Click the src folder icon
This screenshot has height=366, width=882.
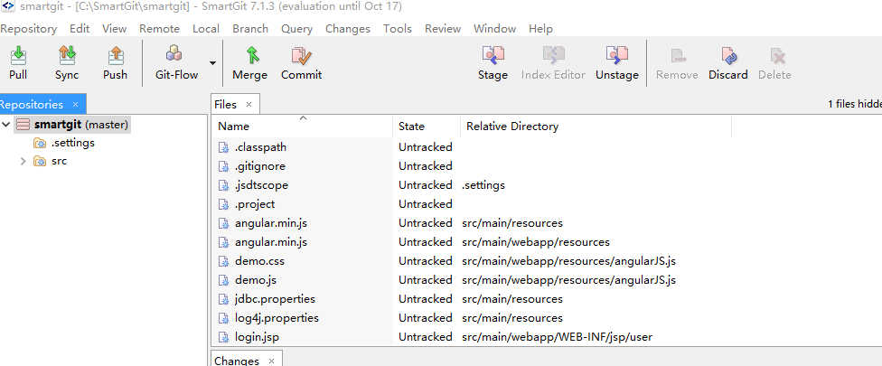coord(40,162)
